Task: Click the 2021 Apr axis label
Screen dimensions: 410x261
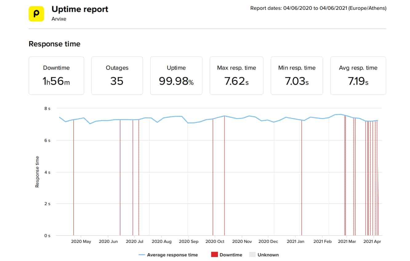Action: 372,242
